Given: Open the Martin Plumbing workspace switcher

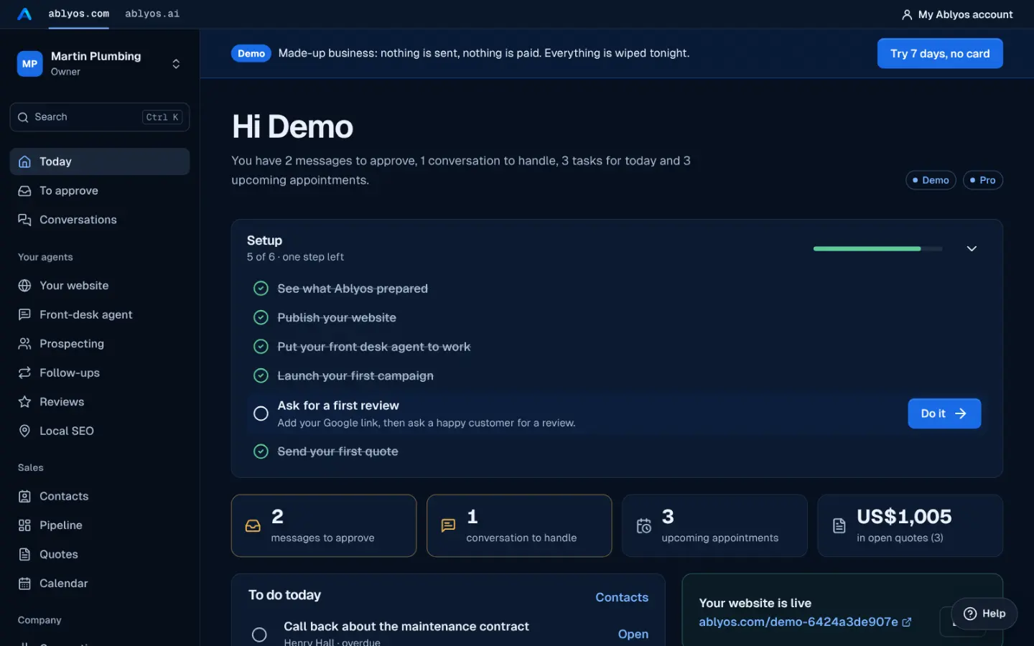Looking at the screenshot, I should tap(100, 64).
